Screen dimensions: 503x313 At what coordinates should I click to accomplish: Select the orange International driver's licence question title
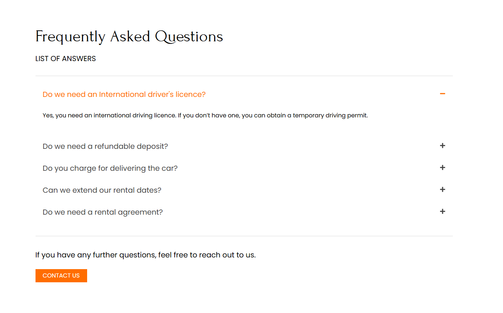coord(124,94)
